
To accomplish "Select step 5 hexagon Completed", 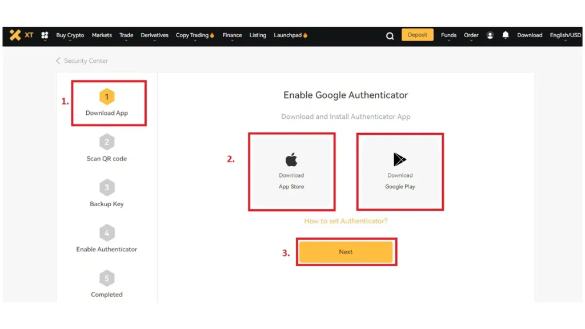I will pyautogui.click(x=107, y=278).
